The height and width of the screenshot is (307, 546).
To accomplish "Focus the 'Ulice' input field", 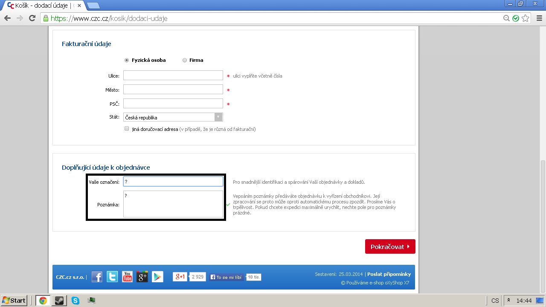I will [173, 75].
